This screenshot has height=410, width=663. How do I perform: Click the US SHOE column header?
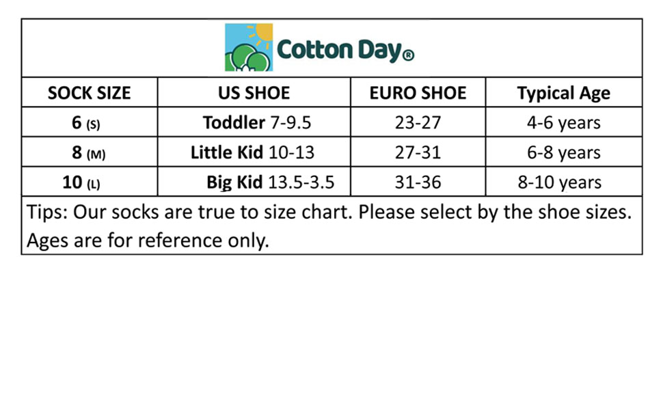point(254,93)
